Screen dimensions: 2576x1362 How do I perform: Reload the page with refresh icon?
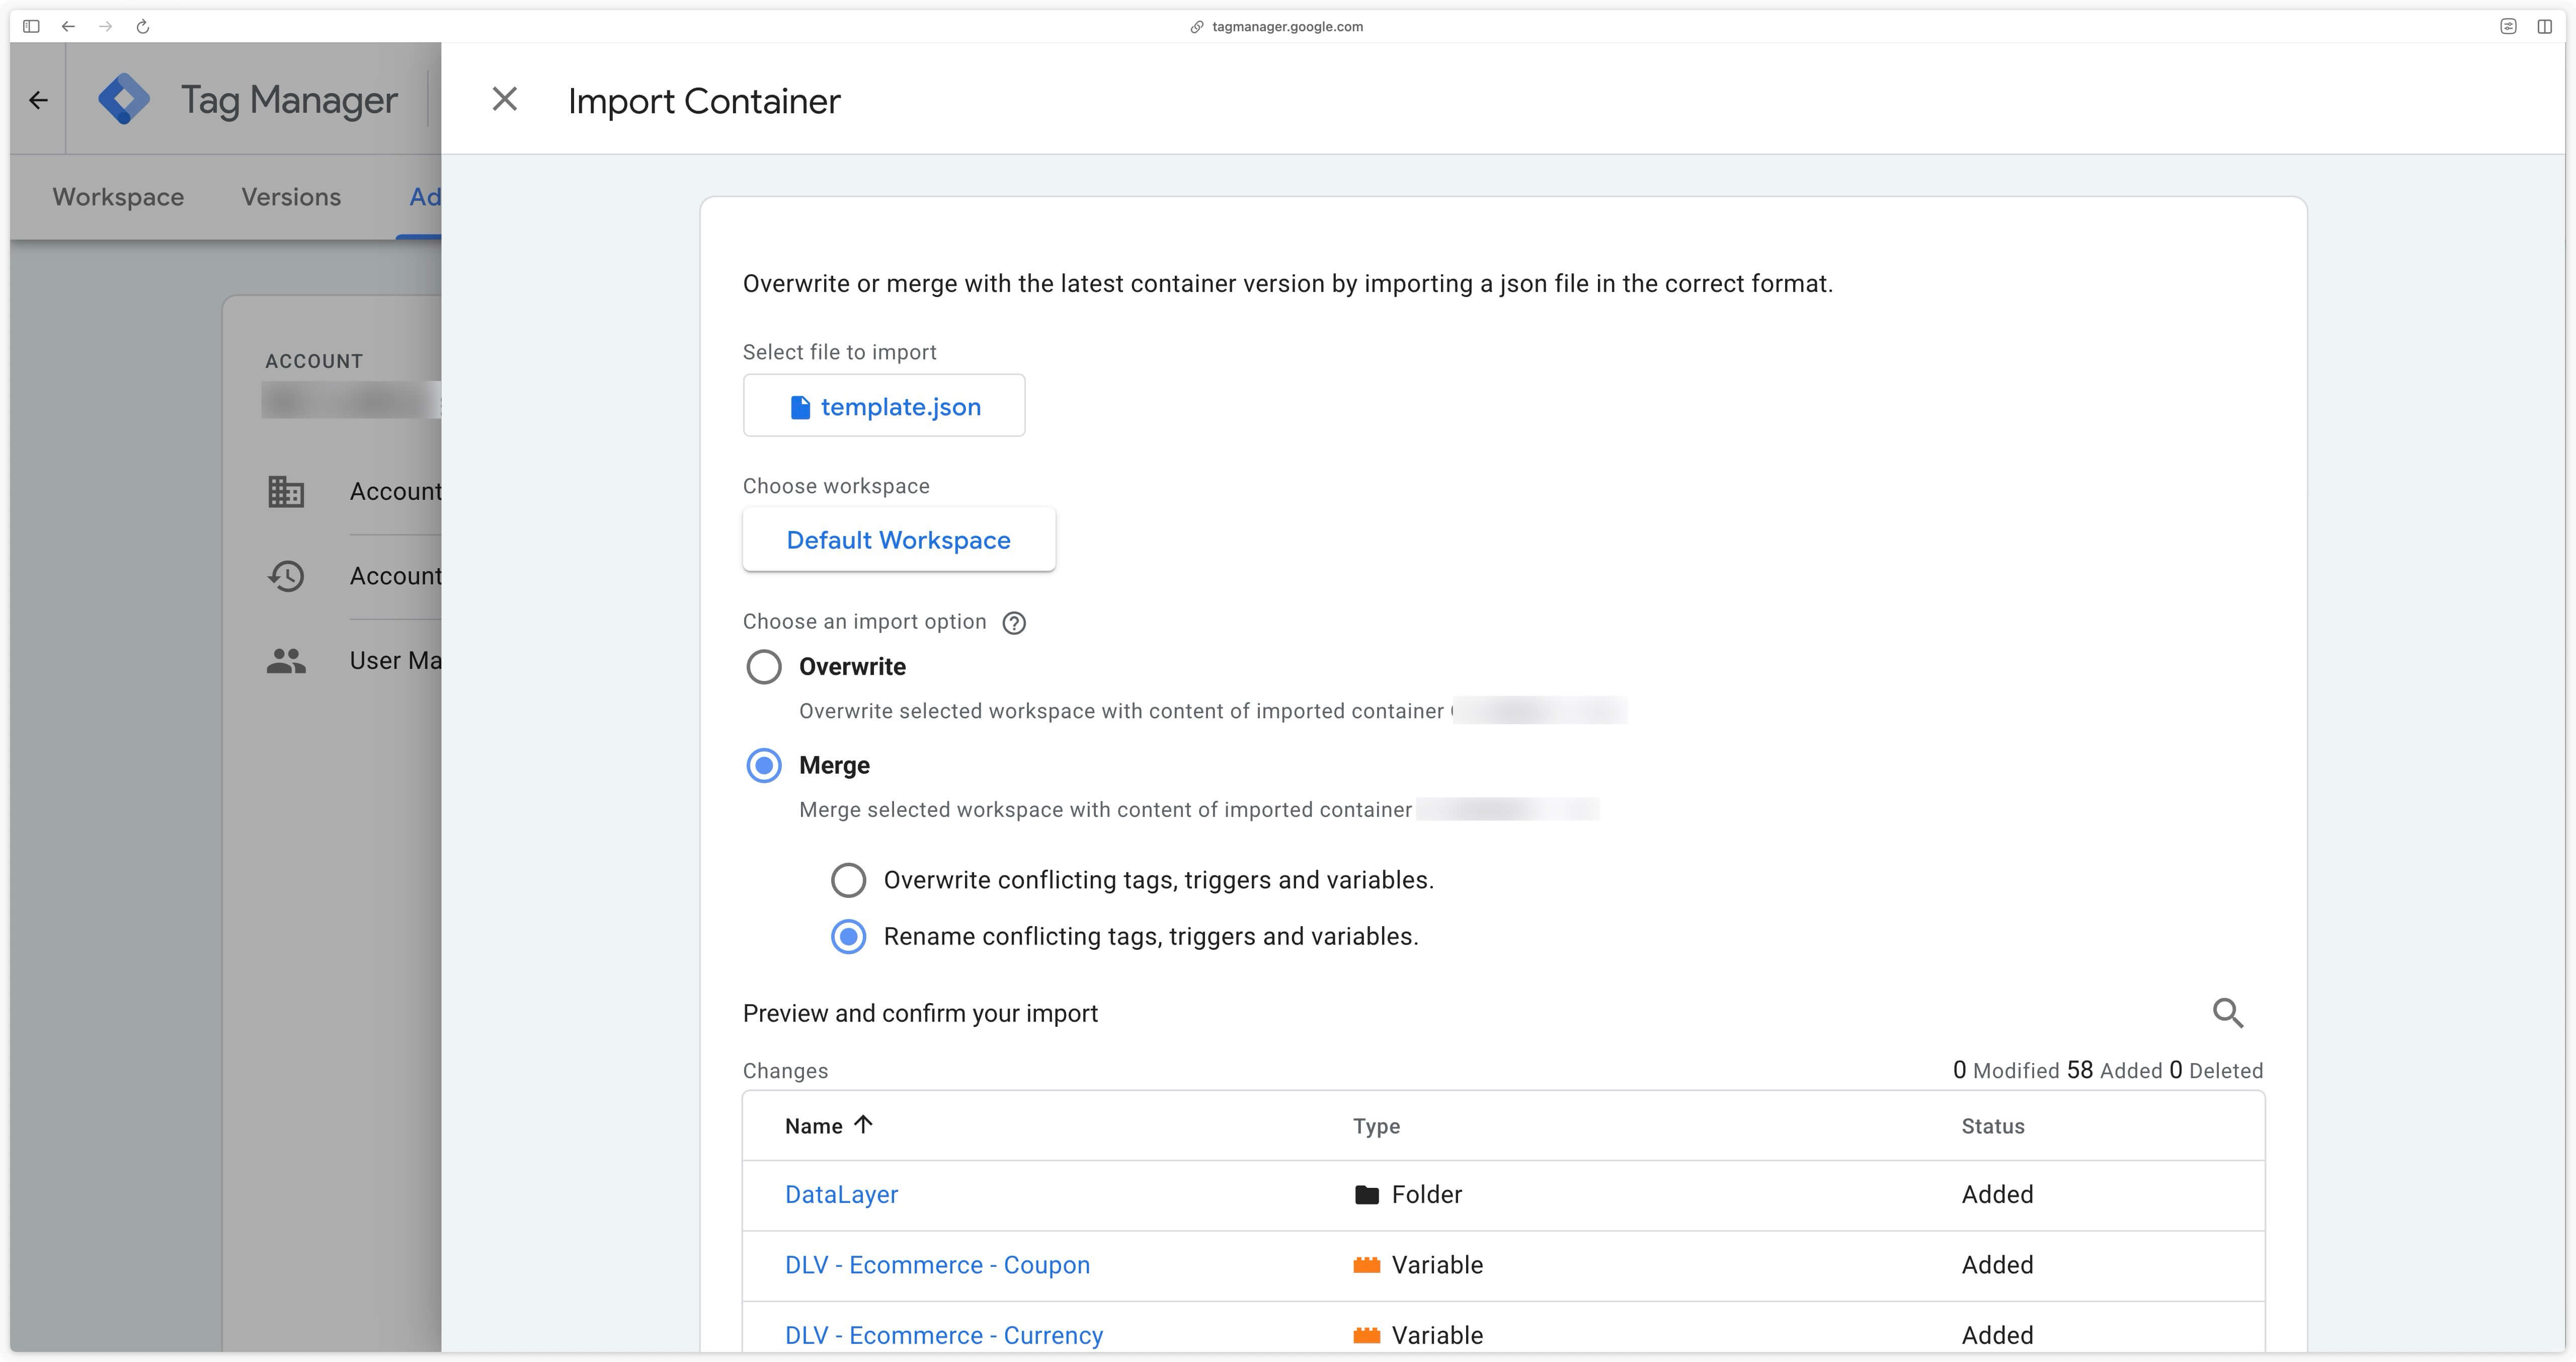(x=143, y=26)
